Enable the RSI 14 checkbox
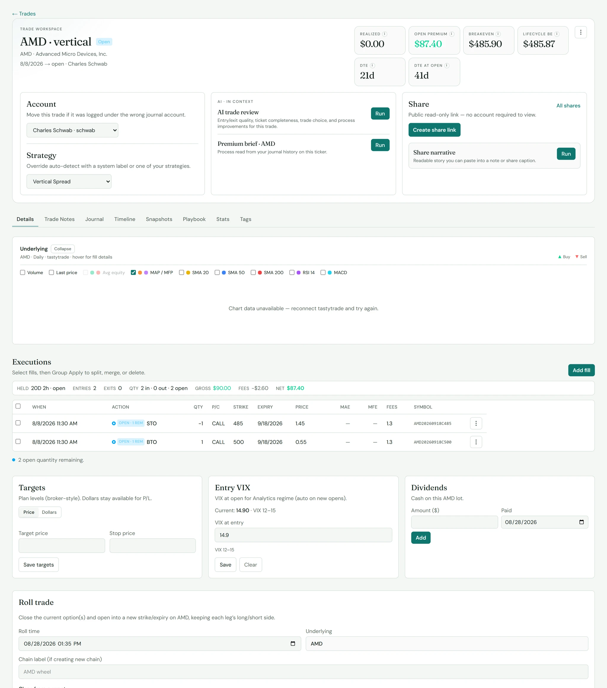The width and height of the screenshot is (607, 688). [x=292, y=273]
